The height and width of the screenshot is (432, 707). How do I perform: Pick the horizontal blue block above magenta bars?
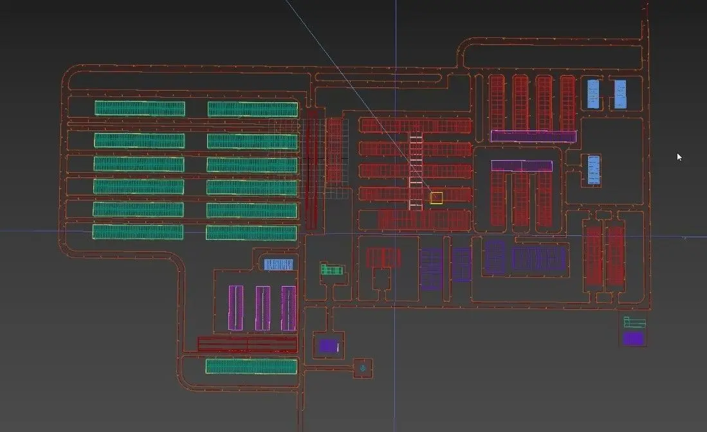pyautogui.click(x=279, y=264)
